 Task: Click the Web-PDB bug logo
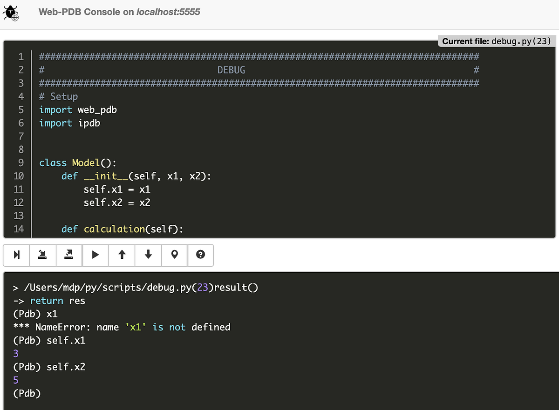tap(12, 13)
